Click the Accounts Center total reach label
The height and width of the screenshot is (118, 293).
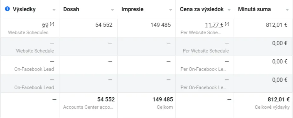pyautogui.click(x=88, y=107)
